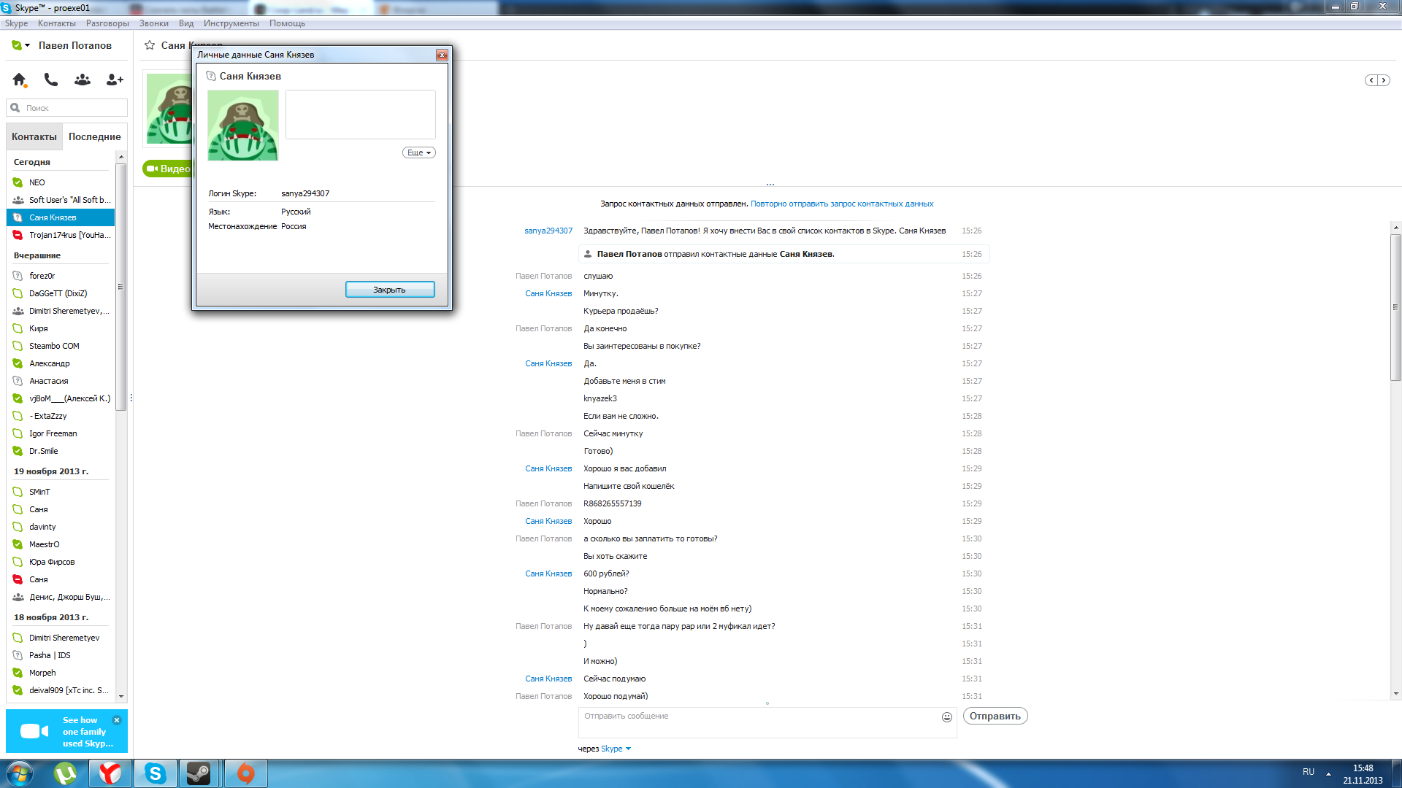Open the Помощь menu
Viewport: 1402px width, 788px height.
coord(287,23)
